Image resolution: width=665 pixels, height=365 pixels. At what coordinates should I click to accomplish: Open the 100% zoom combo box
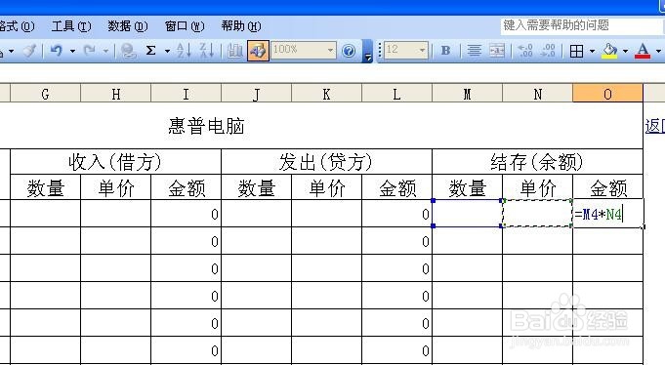pyautogui.click(x=304, y=50)
